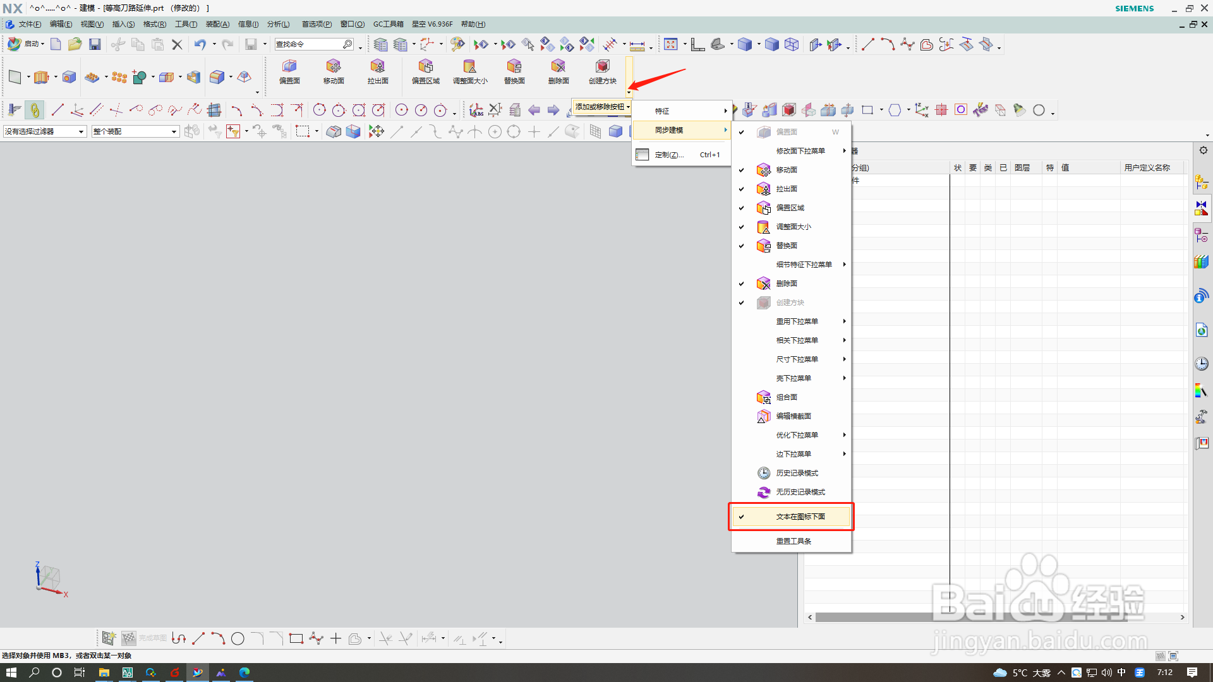Screen dimensions: 1213x682
Task: Expand 细节特征下拉菜单 submenu
Action: coord(804,265)
